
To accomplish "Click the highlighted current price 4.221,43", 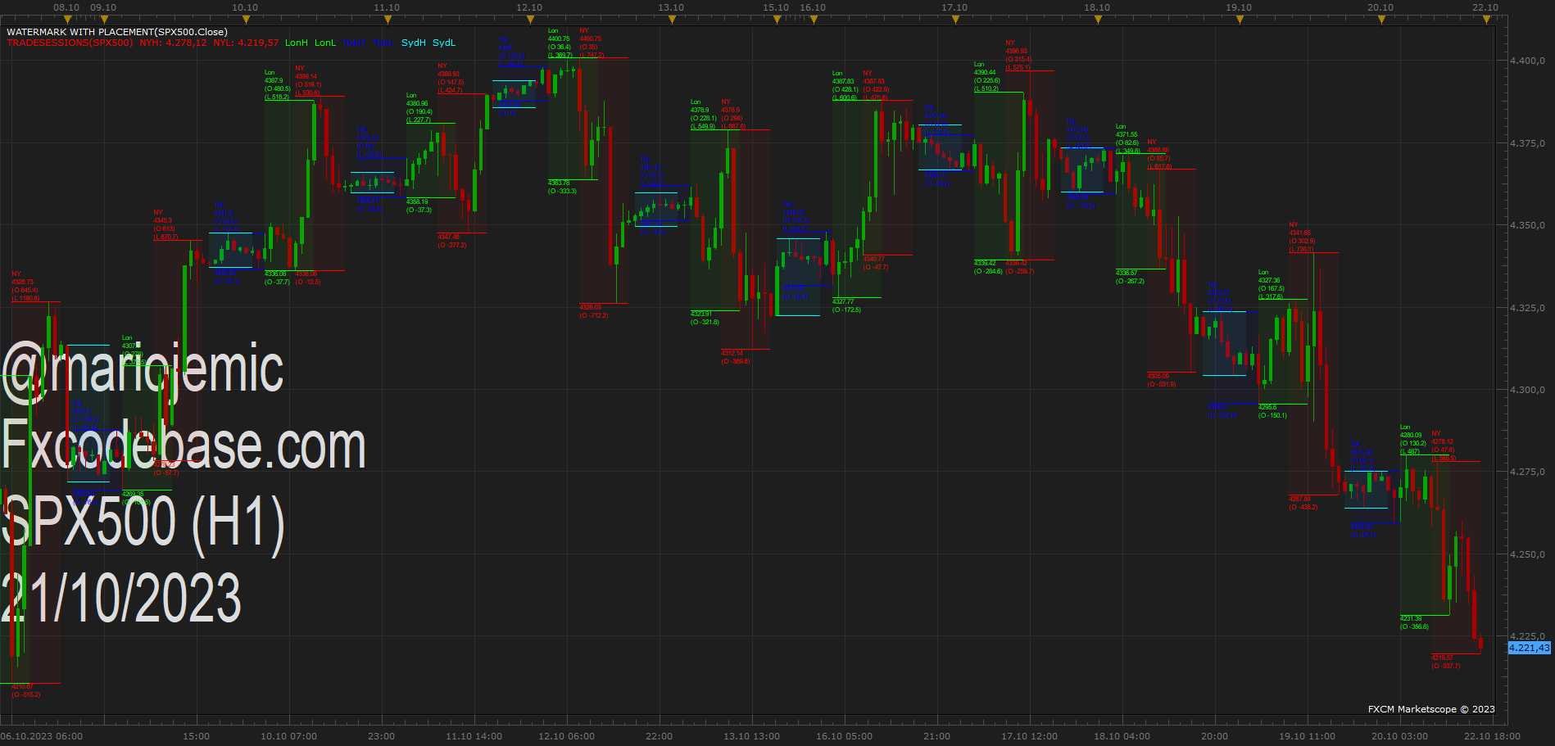I will tap(1530, 648).
